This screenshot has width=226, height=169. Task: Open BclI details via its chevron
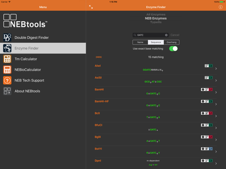[216, 116]
